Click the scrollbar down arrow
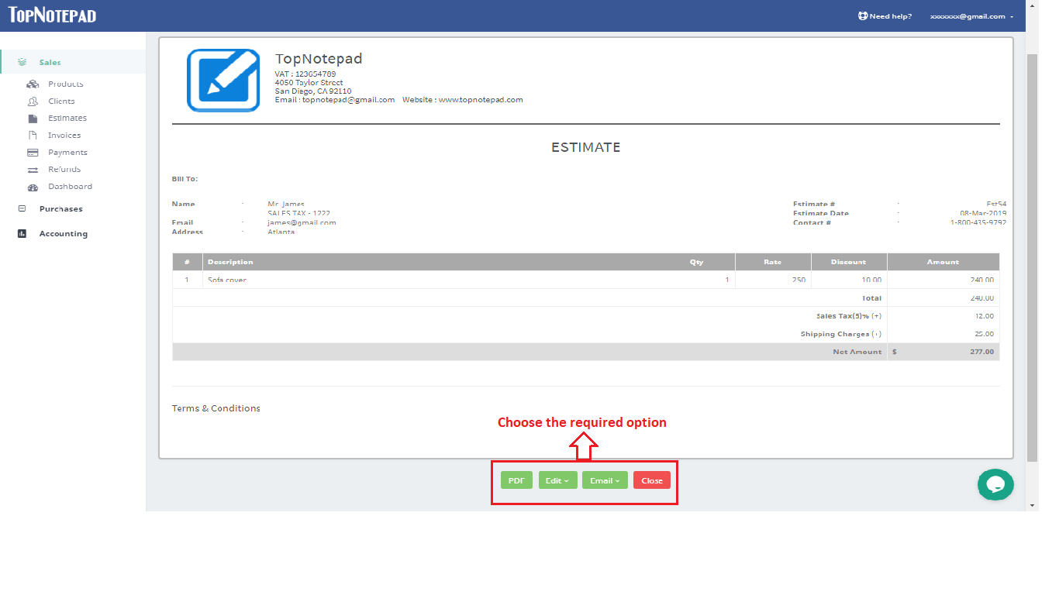Image resolution: width=1059 pixels, height=595 pixels. [x=1031, y=505]
